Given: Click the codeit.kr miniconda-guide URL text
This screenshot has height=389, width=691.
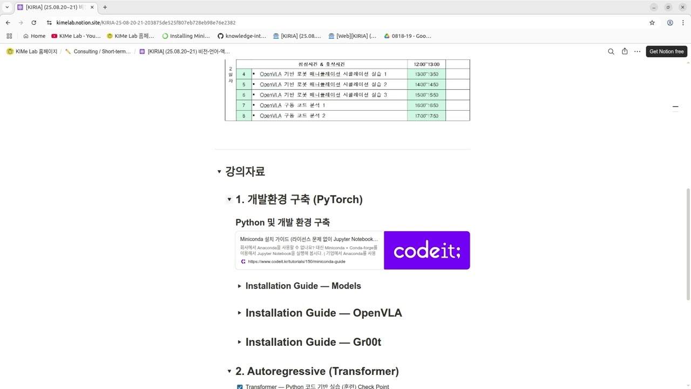Looking at the screenshot, I should tap(296, 261).
